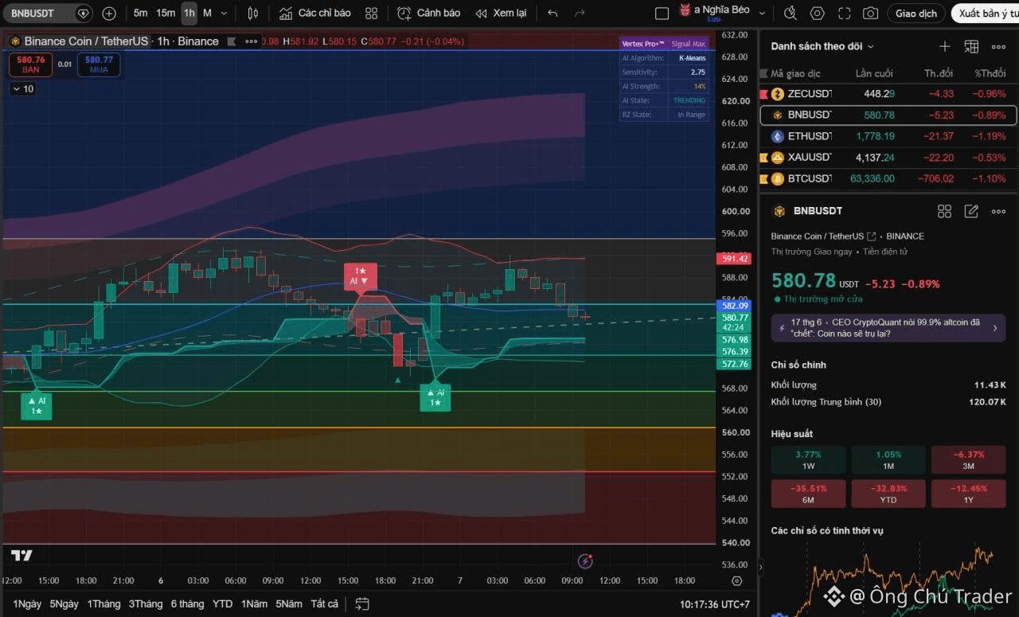Select the 1h timeframe
Viewport: 1019px width, 617px height.
(189, 14)
